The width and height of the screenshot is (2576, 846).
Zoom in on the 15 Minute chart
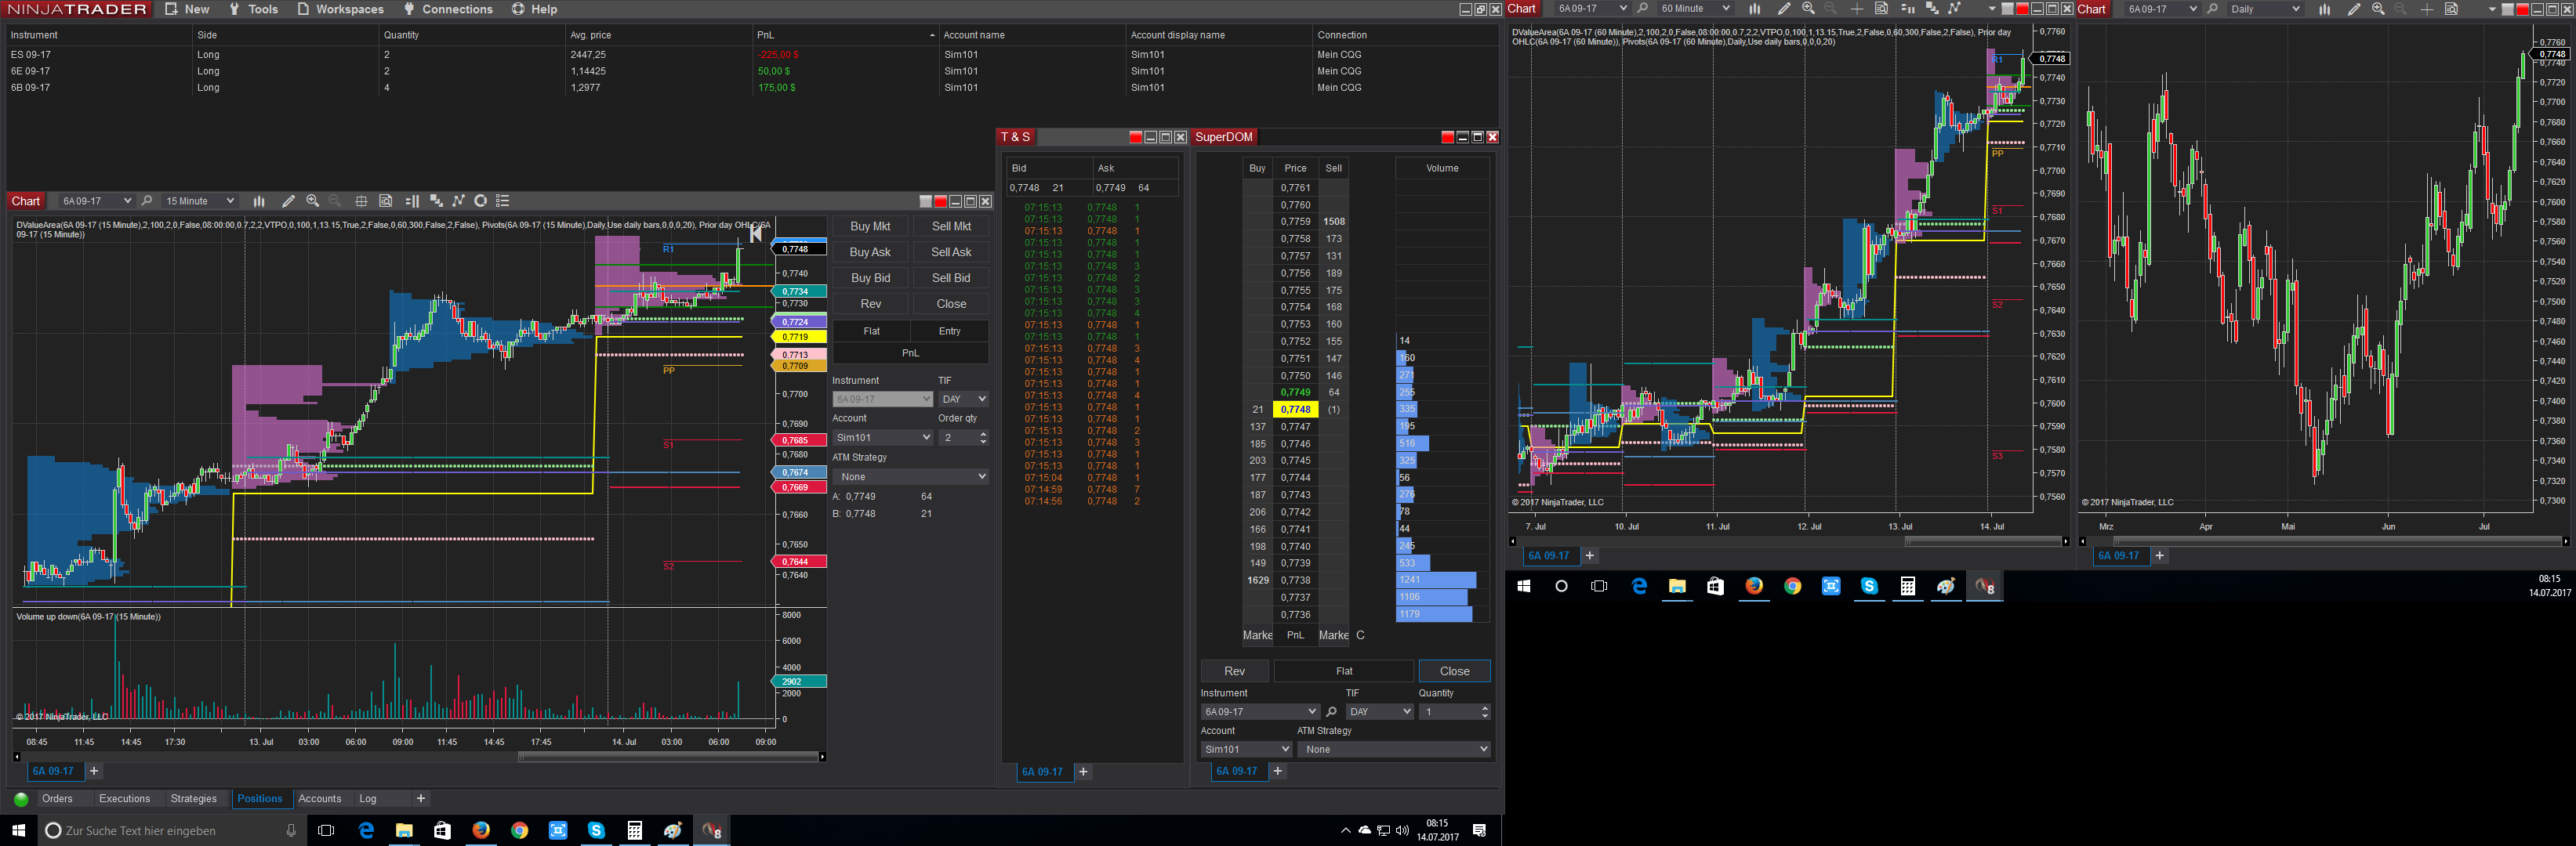313,201
